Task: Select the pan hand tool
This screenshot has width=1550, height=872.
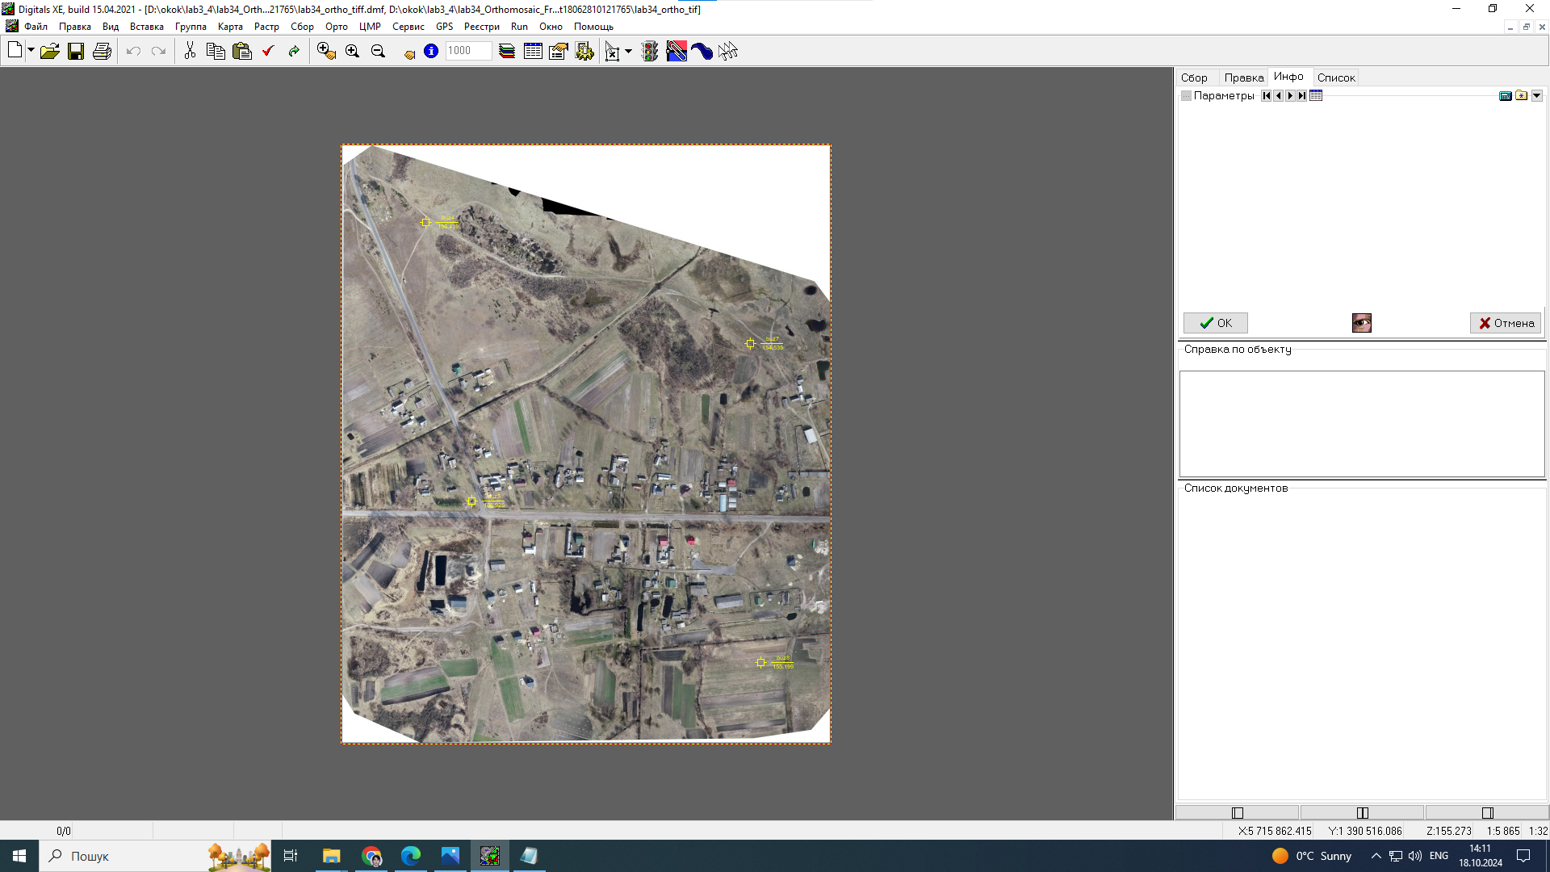Action: point(408,53)
